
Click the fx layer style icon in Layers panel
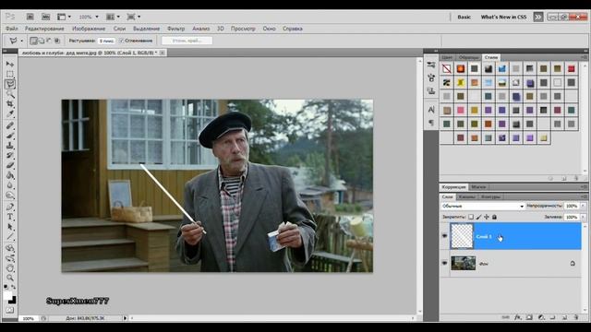(518, 317)
